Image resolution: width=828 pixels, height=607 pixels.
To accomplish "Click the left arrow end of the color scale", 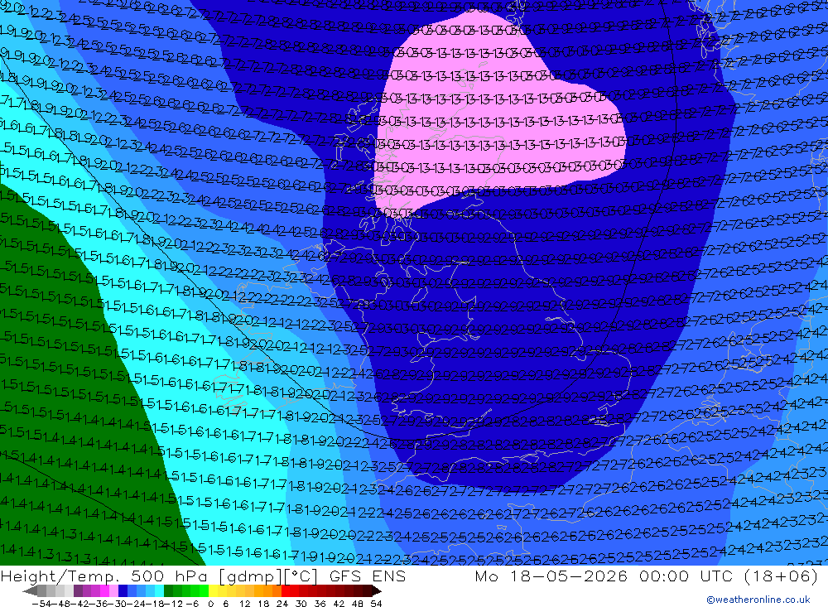I will pos(30,590).
